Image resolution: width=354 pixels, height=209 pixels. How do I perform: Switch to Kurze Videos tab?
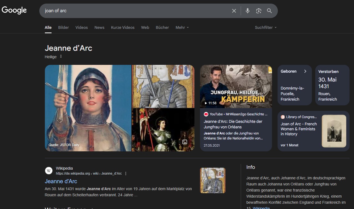click(123, 27)
